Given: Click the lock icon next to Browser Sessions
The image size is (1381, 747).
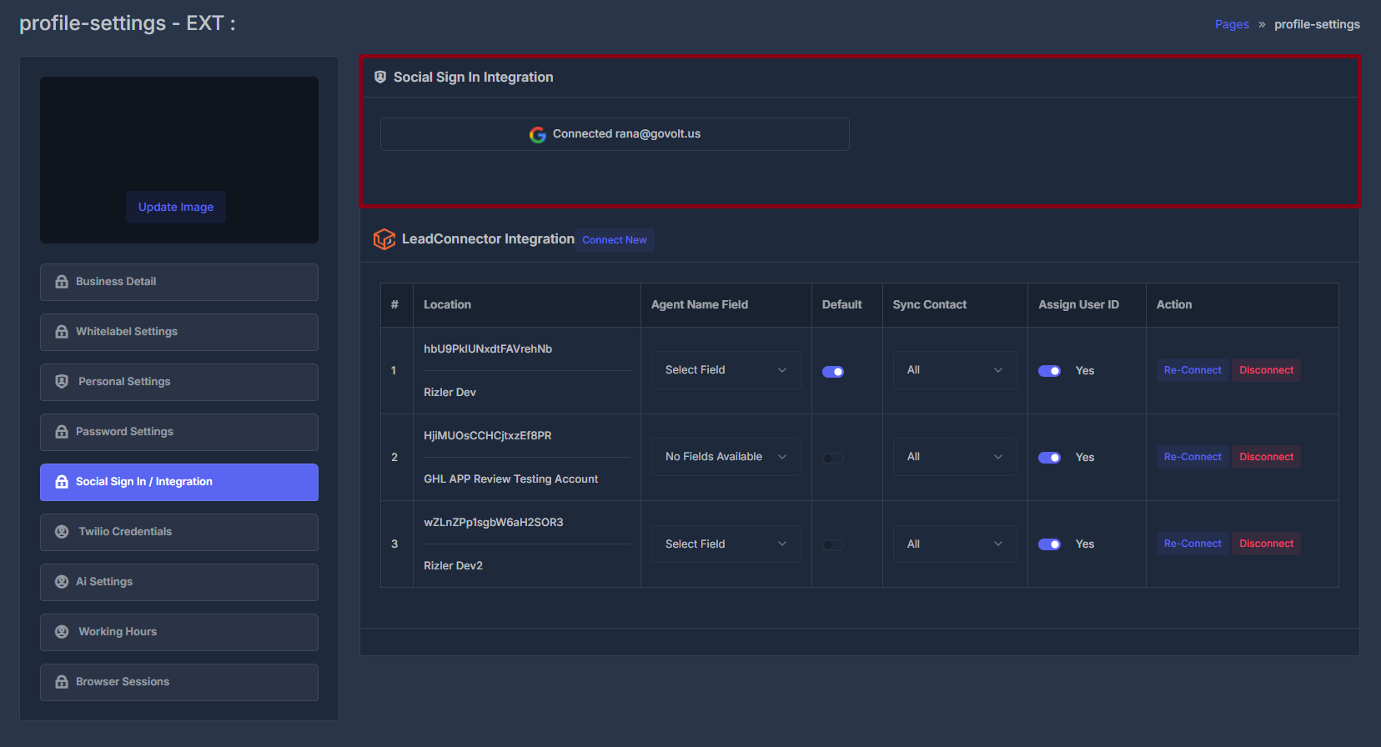Looking at the screenshot, I should click(62, 682).
